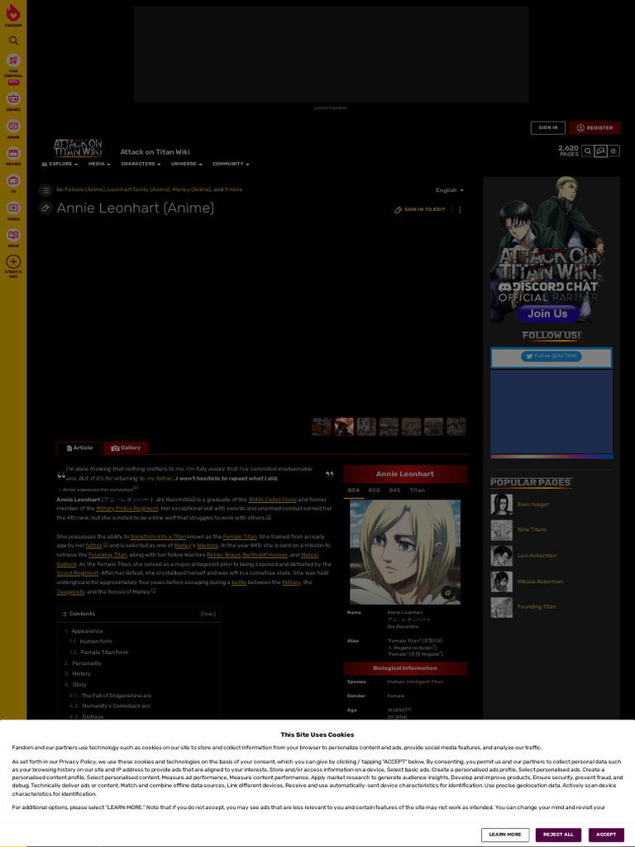
Task: Open the wiki Discussions icon
Action: click(600, 151)
